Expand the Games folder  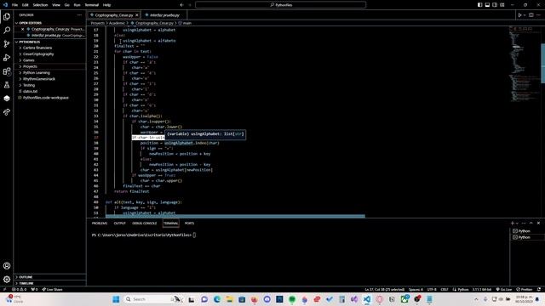(28, 60)
